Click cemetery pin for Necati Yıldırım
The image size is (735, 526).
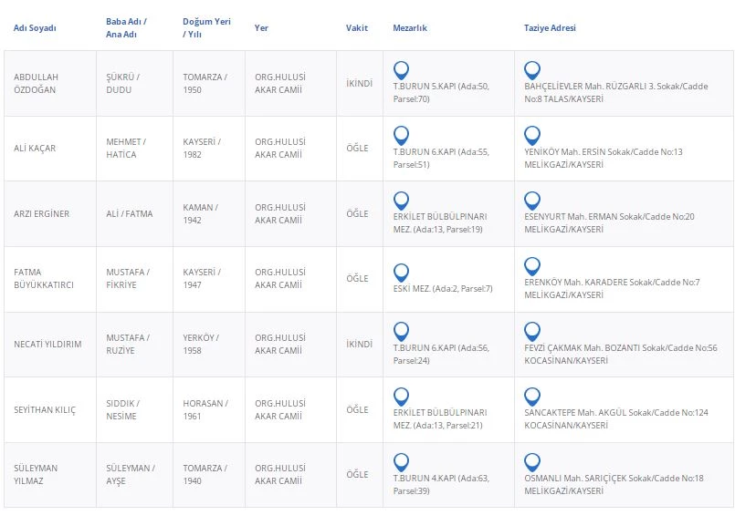[x=401, y=332]
